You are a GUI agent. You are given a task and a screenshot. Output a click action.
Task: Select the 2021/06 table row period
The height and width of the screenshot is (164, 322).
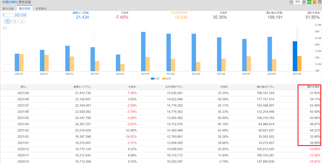23,112
